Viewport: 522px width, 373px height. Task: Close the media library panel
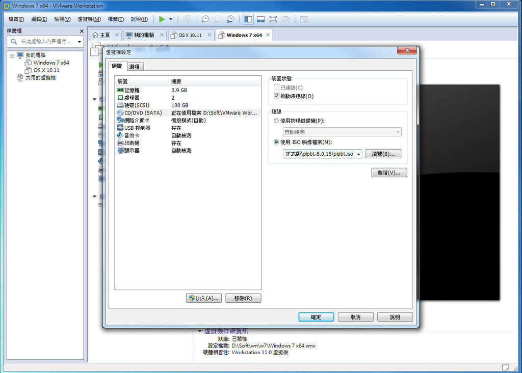[x=82, y=31]
